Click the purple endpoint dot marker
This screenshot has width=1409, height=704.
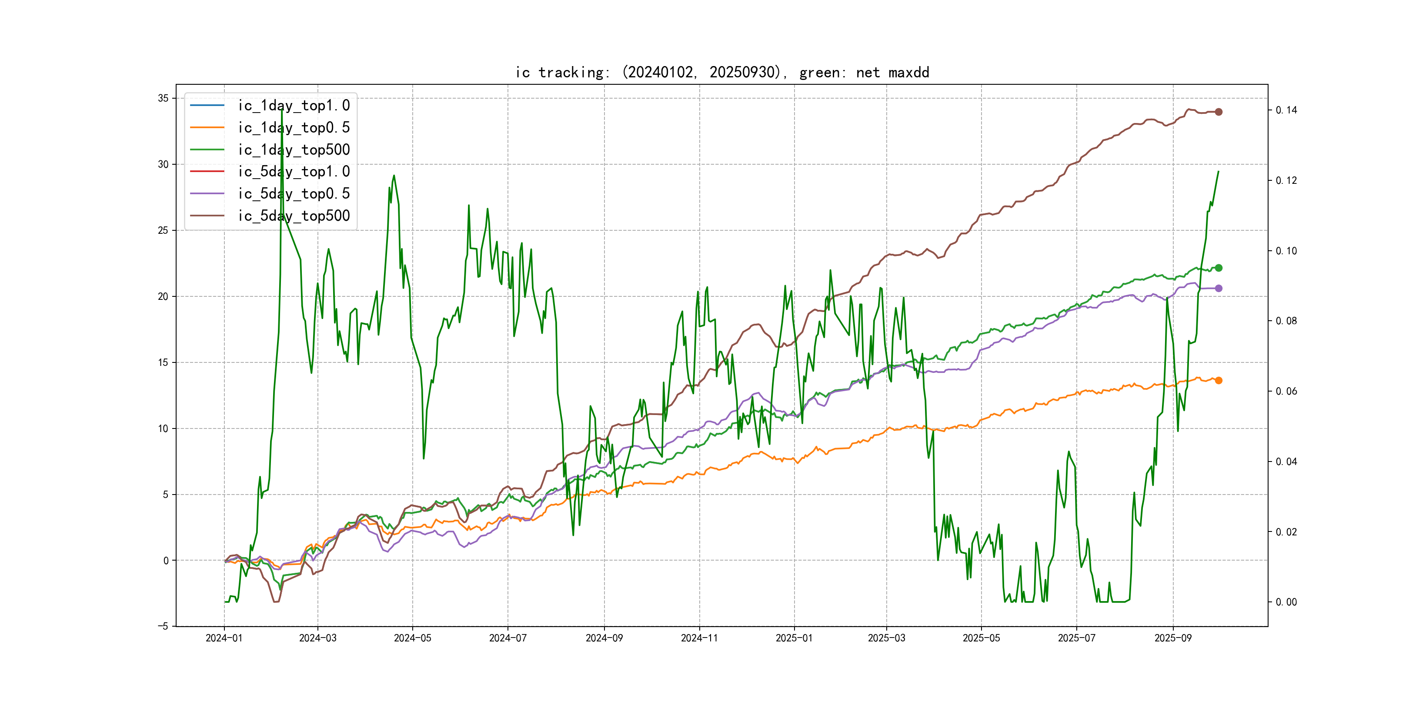point(1218,288)
